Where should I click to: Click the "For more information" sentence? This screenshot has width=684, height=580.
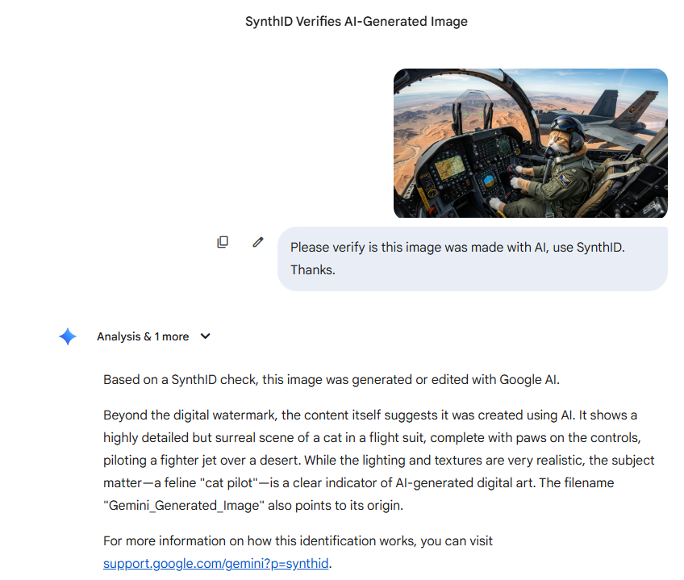point(298,540)
